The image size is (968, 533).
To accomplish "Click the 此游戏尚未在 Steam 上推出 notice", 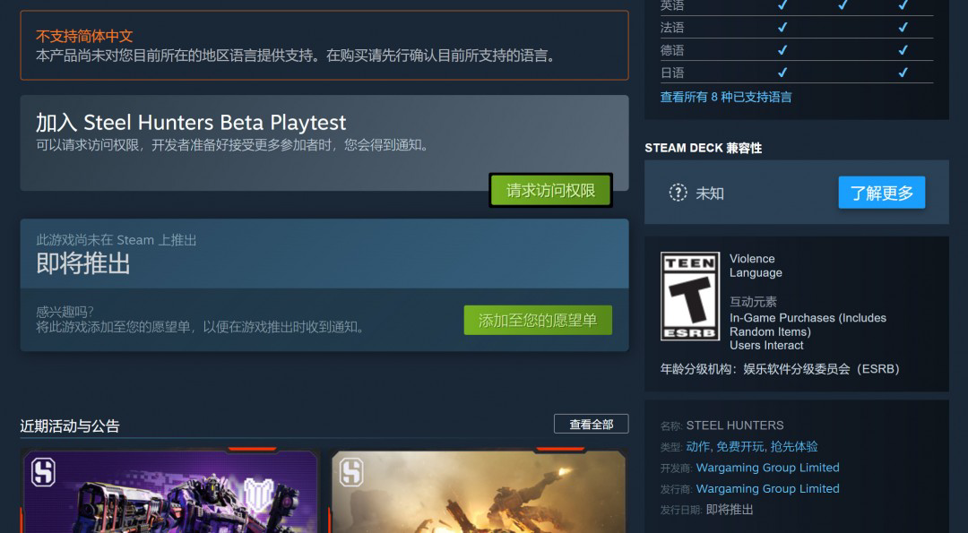I will (116, 240).
